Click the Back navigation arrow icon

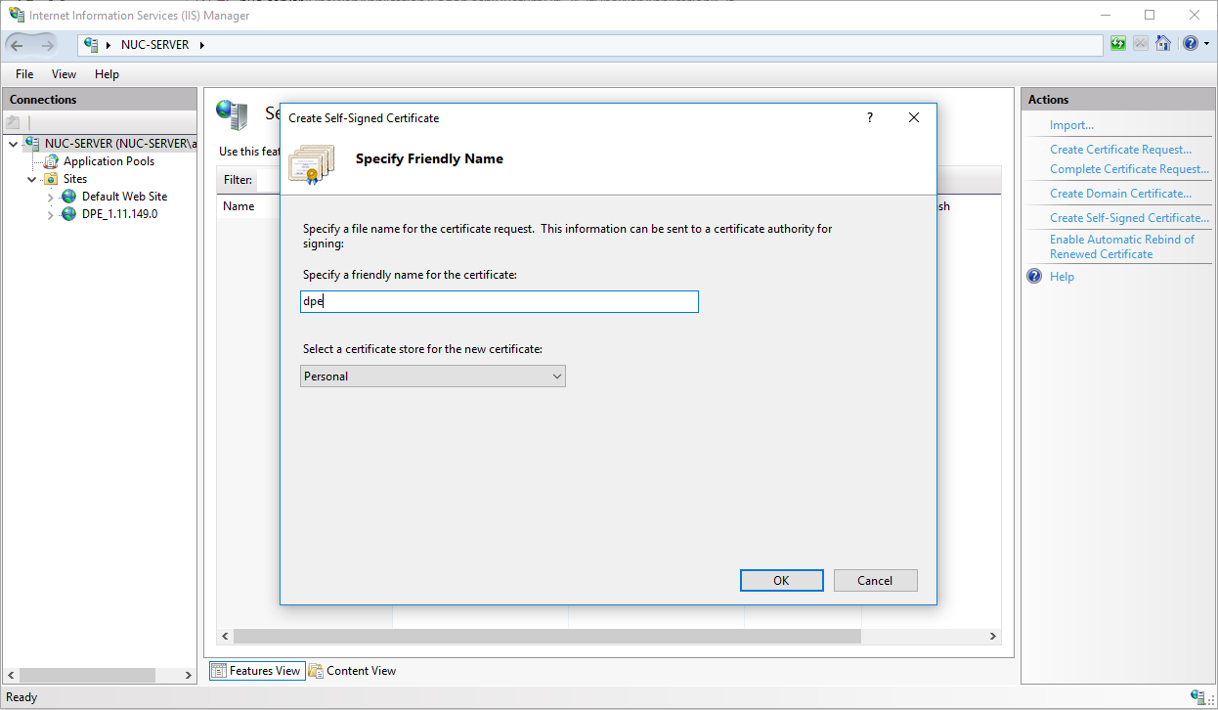click(18, 45)
